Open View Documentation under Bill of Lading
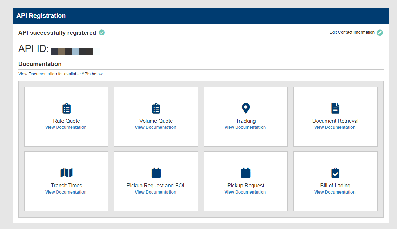 (335, 192)
